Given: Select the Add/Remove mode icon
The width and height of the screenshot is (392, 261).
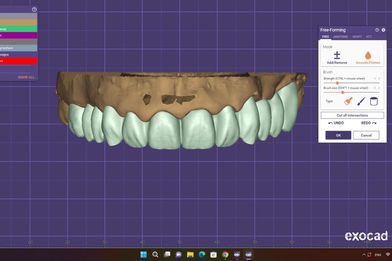Looking at the screenshot, I should pos(337,56).
